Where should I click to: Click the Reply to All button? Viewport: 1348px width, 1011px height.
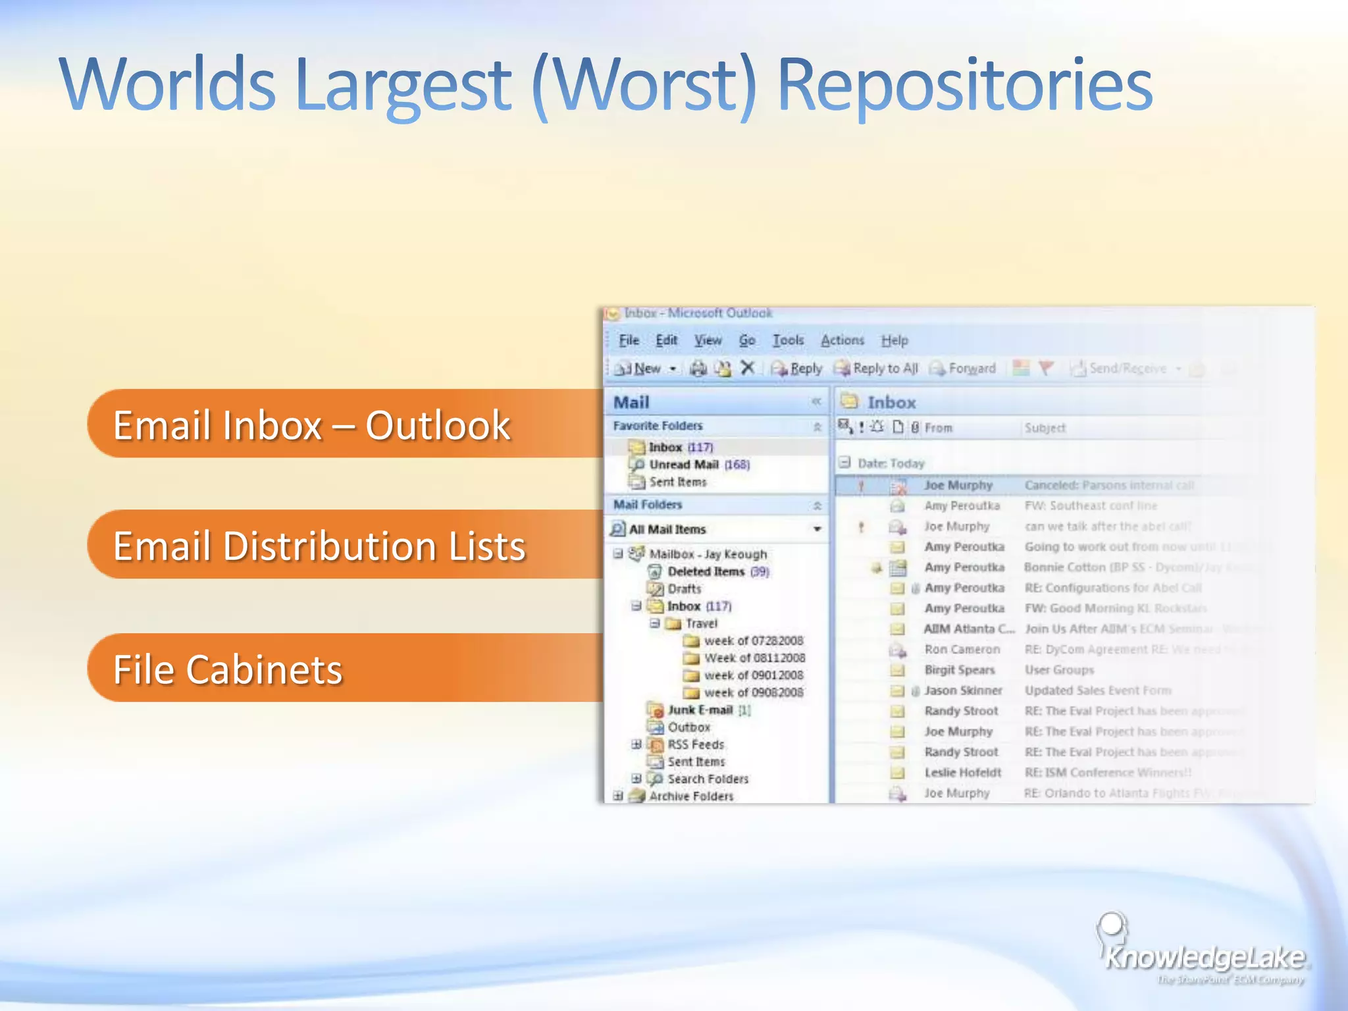[875, 369]
